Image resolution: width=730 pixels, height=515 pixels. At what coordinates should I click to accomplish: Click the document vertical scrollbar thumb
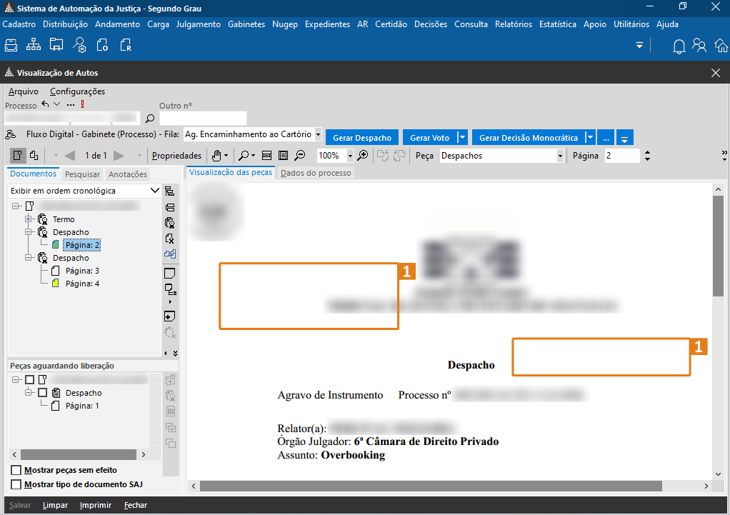[718, 246]
